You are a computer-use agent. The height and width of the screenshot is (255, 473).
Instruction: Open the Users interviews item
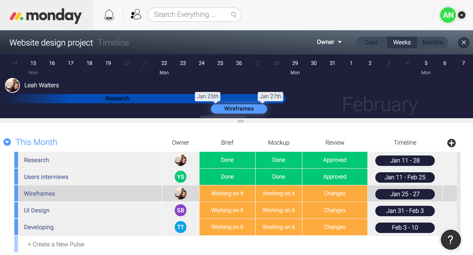(46, 177)
